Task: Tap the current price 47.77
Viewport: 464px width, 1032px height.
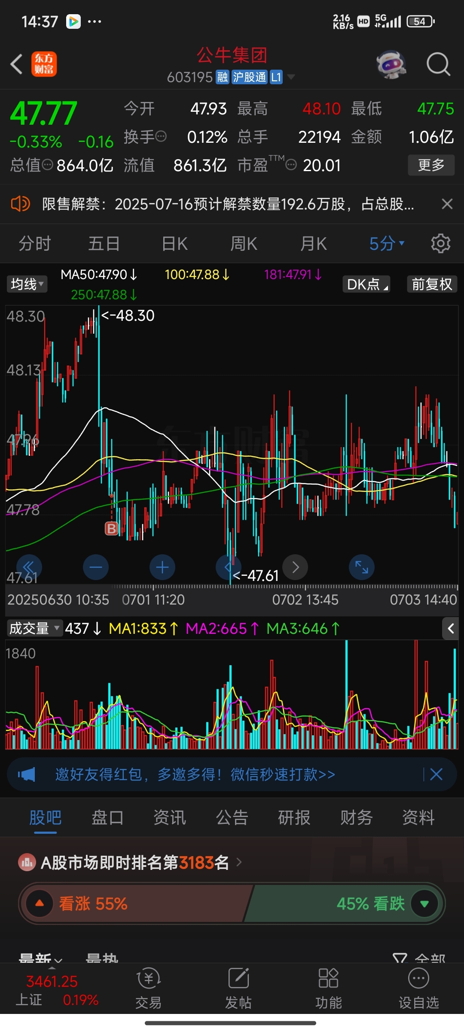Action: (x=43, y=114)
